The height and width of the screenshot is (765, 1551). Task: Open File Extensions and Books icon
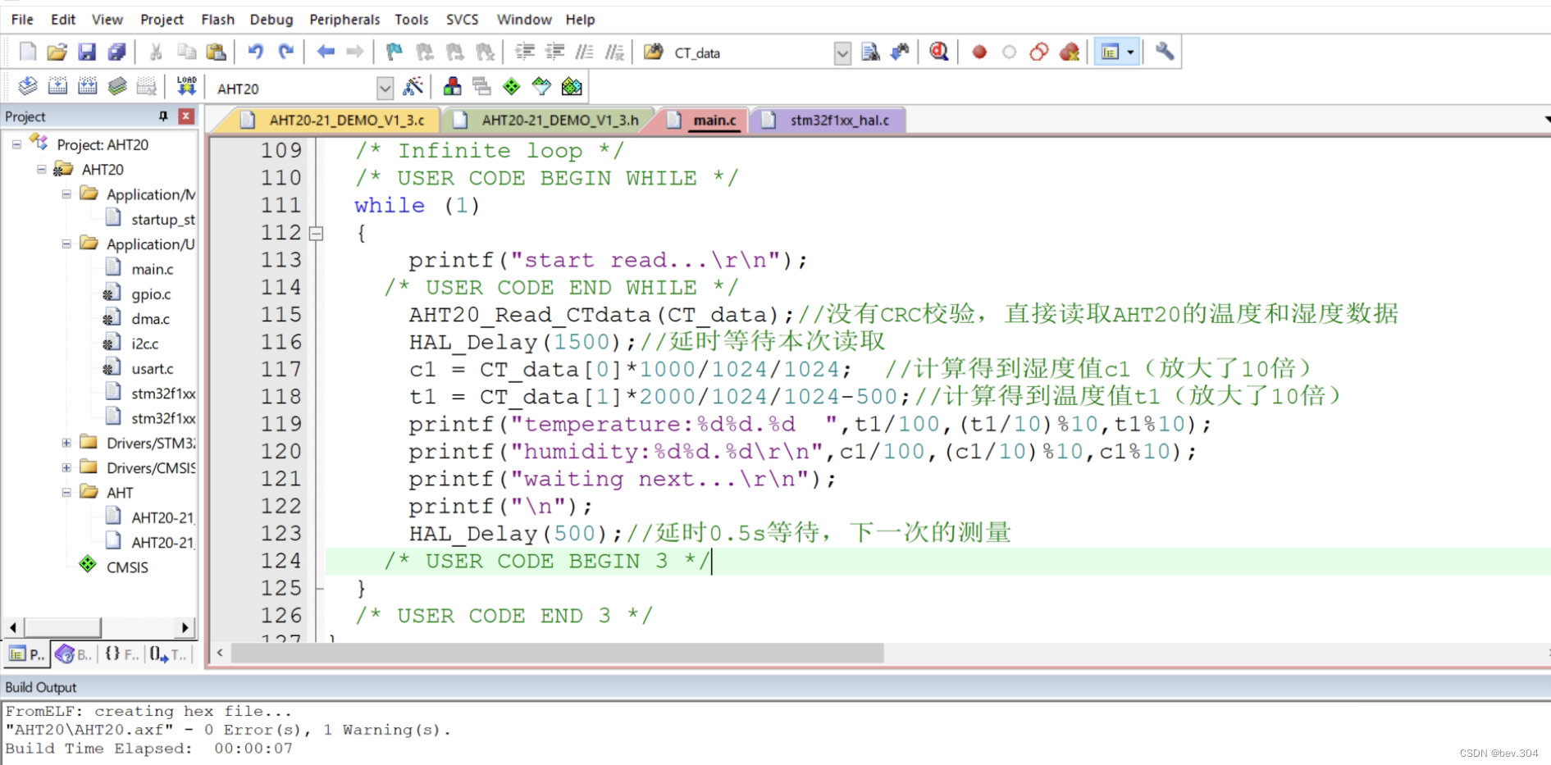[x=452, y=86]
